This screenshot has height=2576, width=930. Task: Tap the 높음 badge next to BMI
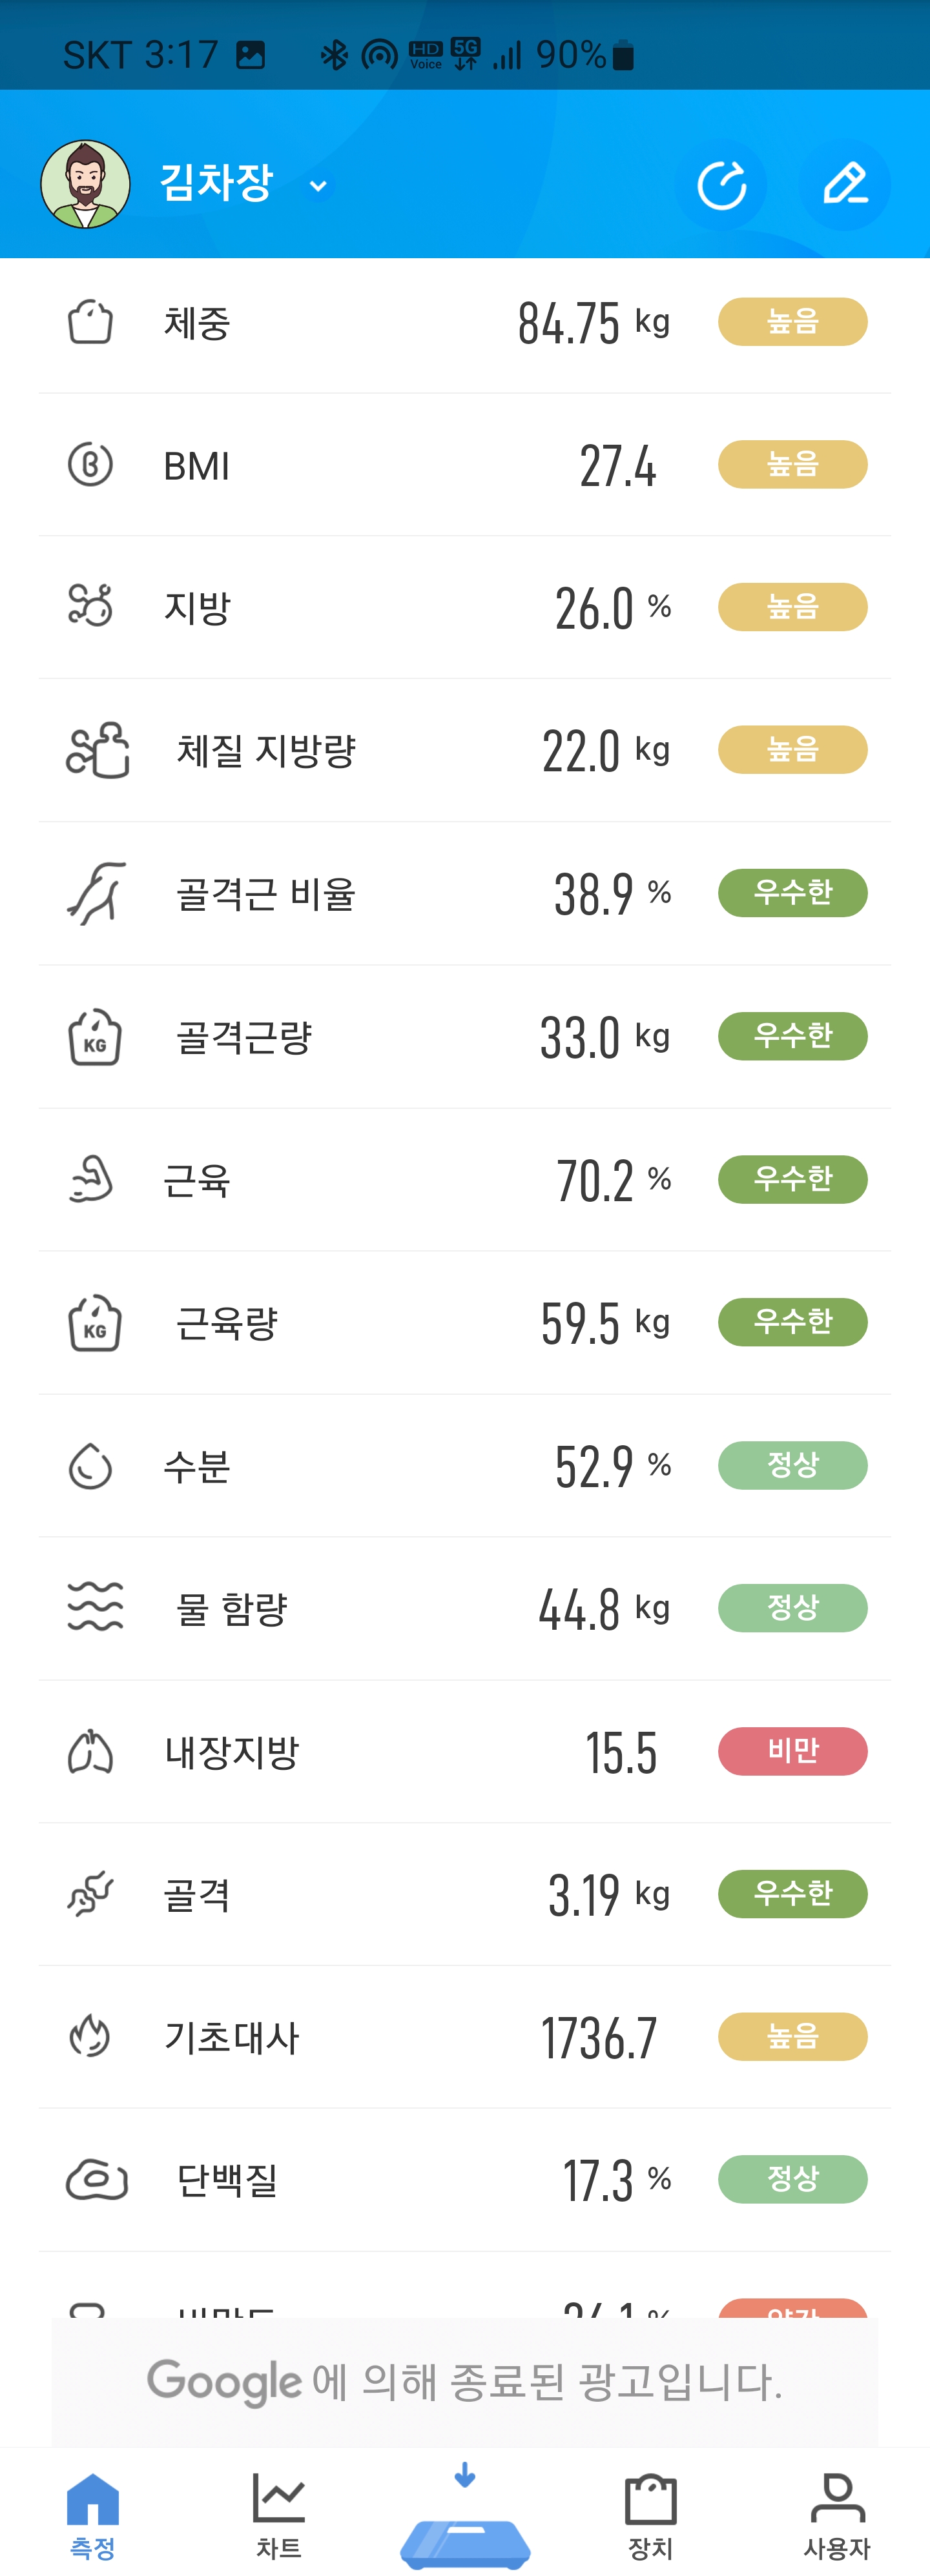tap(792, 465)
